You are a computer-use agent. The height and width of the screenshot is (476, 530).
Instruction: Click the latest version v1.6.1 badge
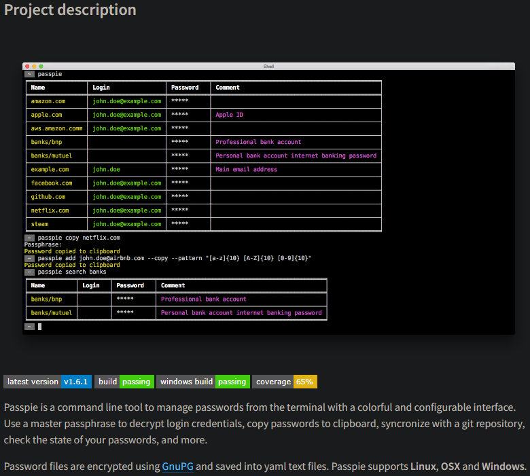[48, 382]
